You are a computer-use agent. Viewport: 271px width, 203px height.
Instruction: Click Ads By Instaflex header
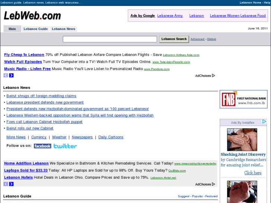(242, 123)
